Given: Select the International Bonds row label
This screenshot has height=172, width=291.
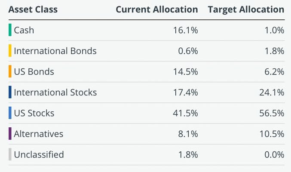Looking at the screenshot, I should point(55,51).
